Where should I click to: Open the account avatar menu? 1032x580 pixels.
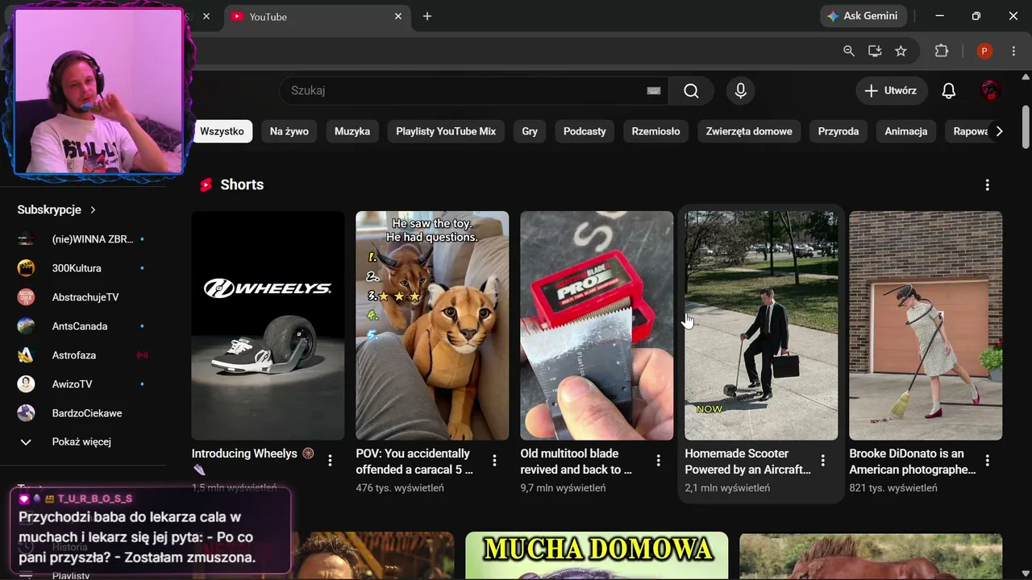click(990, 91)
